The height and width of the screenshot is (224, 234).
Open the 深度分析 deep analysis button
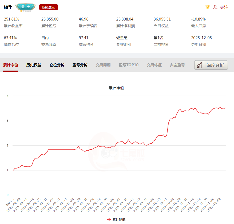tap(215, 65)
